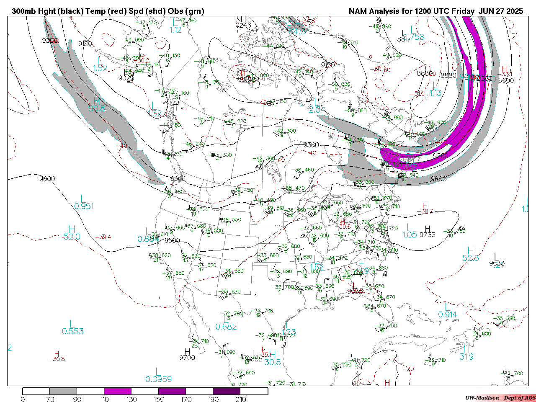Select the cyan H 52.3 high marker

470,255
